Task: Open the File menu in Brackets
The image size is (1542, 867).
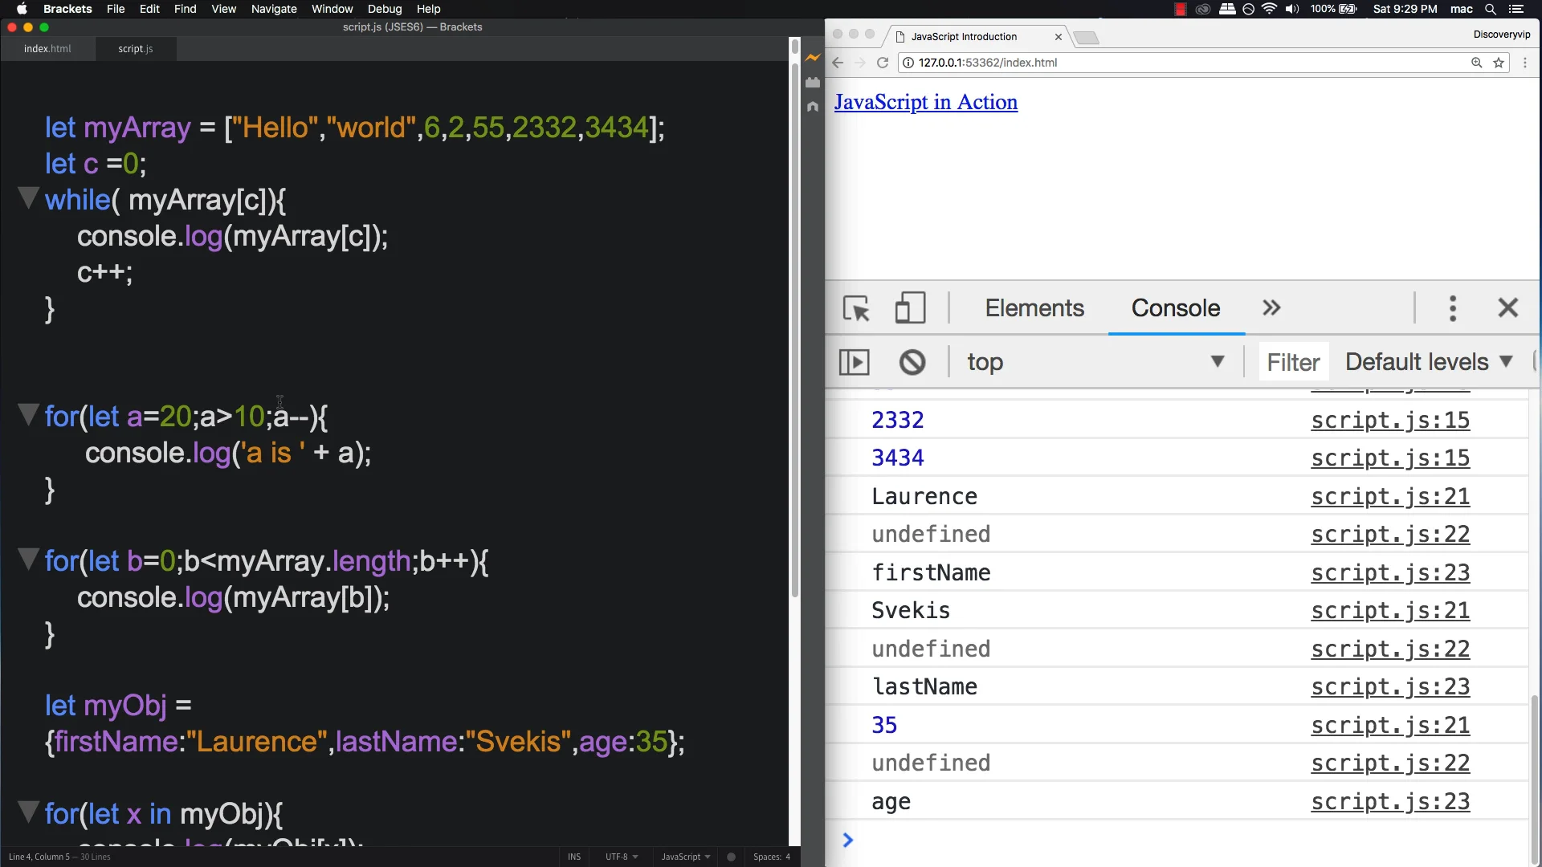Action: (x=116, y=9)
